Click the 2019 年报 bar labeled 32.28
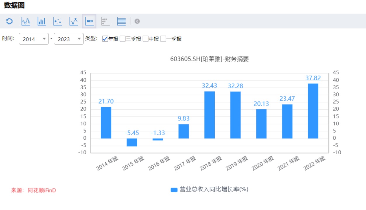 235,115
